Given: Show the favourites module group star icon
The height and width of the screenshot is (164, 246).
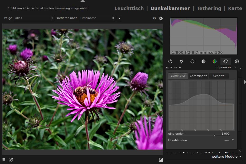Looking at the screenshot, I should (x=181, y=61).
